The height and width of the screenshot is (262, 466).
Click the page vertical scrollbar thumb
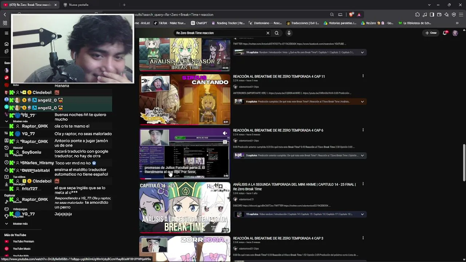(464, 163)
